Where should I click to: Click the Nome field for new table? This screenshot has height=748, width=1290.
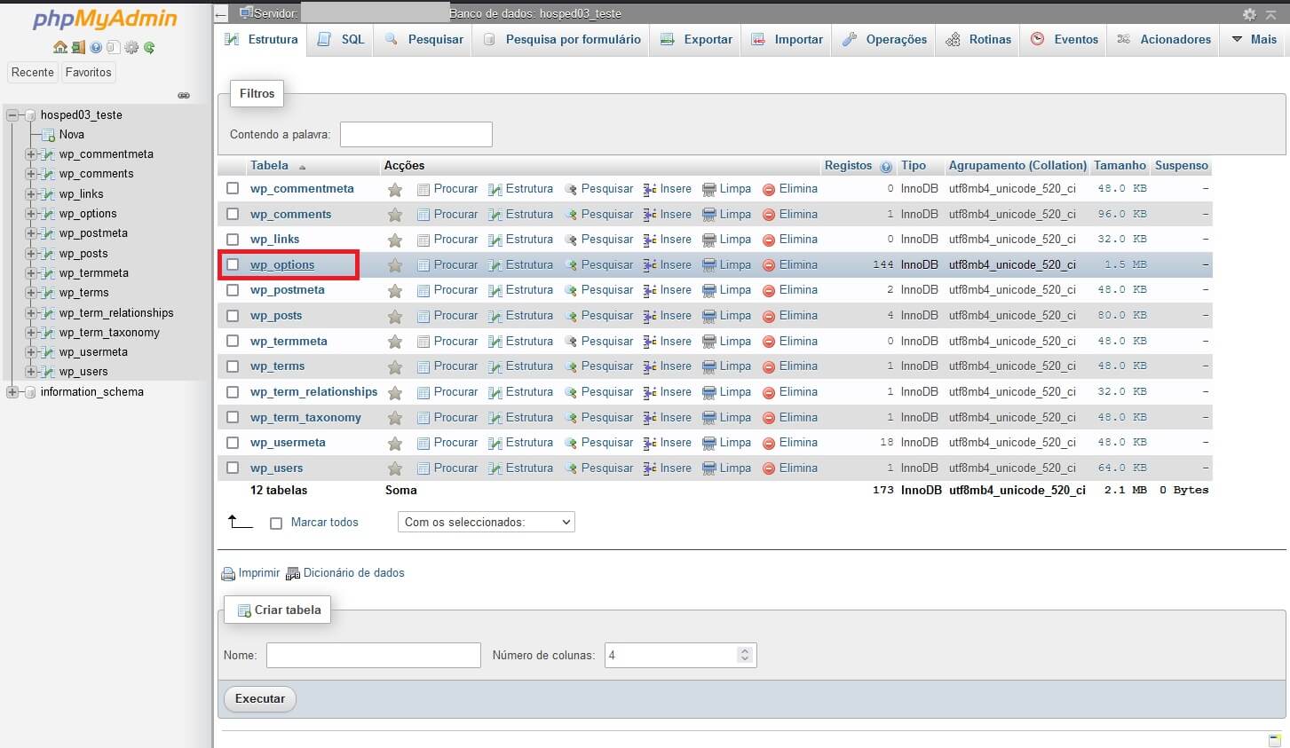[x=373, y=656]
